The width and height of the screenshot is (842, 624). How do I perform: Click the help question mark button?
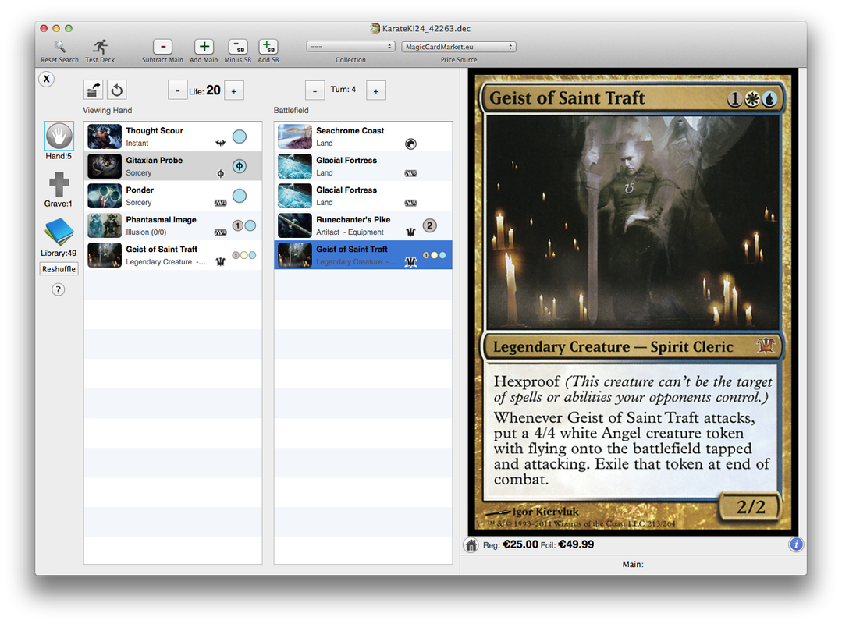[58, 290]
